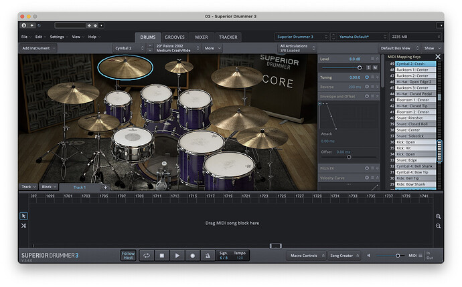Image resolution: width=462 pixels, height=287 pixels.
Task: Open the Superior Drummer 3 library selector
Action: click(302, 37)
